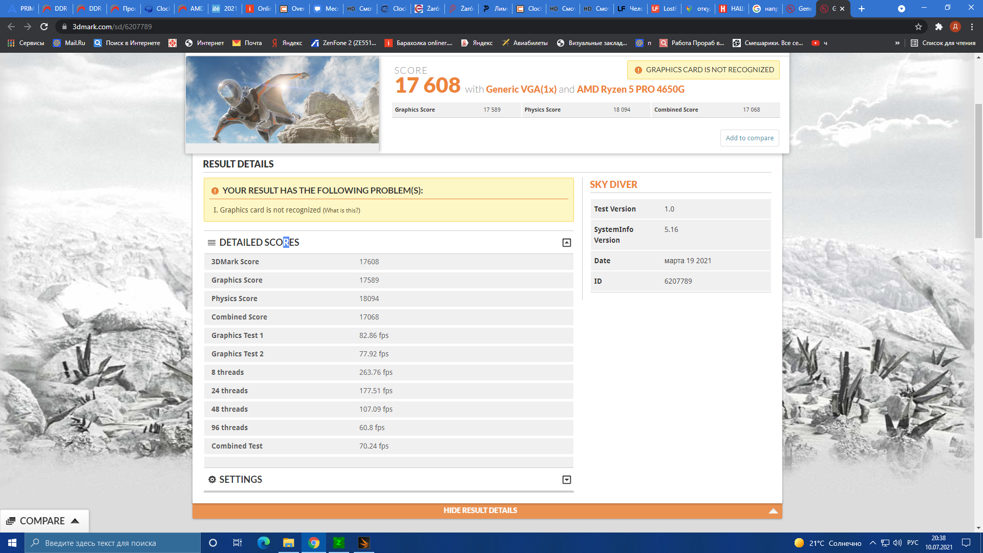Open the taskbar clock showing 20:38
The image size is (983, 553).
938,543
